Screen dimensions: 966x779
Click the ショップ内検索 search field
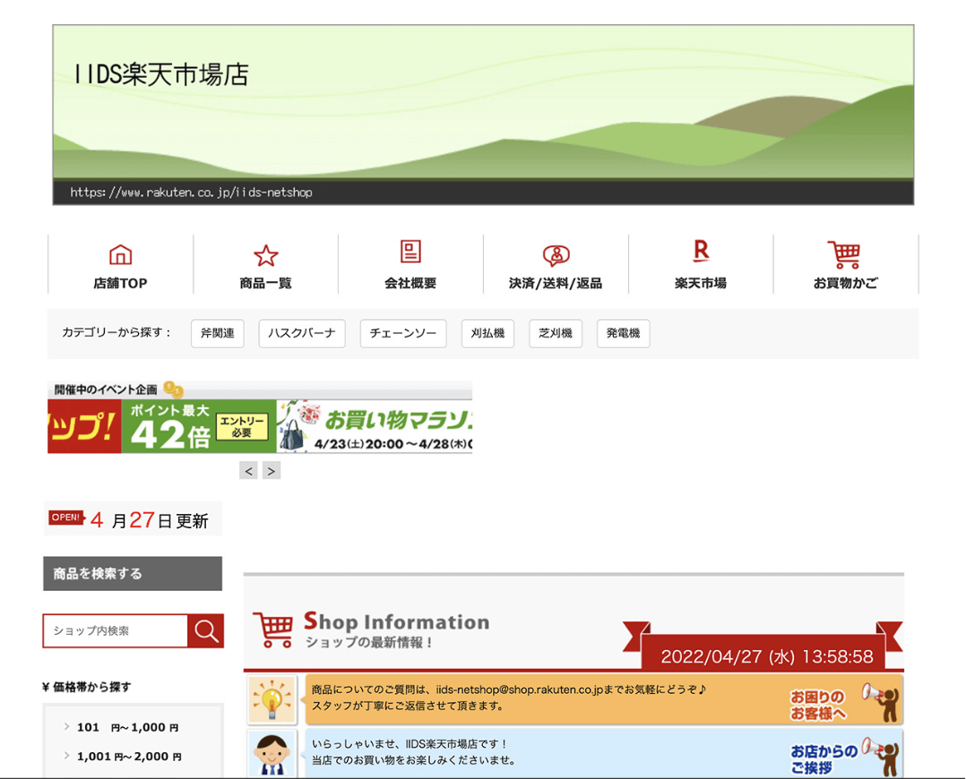tap(116, 630)
